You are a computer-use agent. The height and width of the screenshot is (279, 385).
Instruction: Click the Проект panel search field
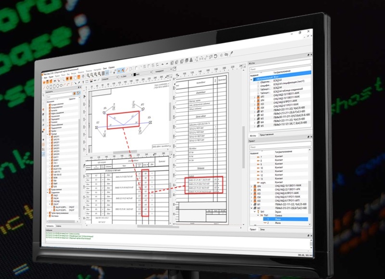tap(280, 146)
